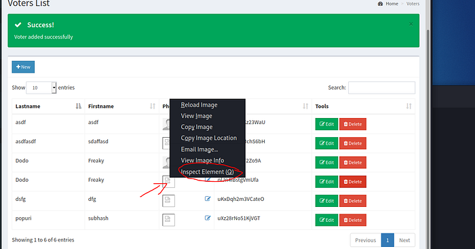Delete the dsfg voter
The image size is (475, 249).
353,201
